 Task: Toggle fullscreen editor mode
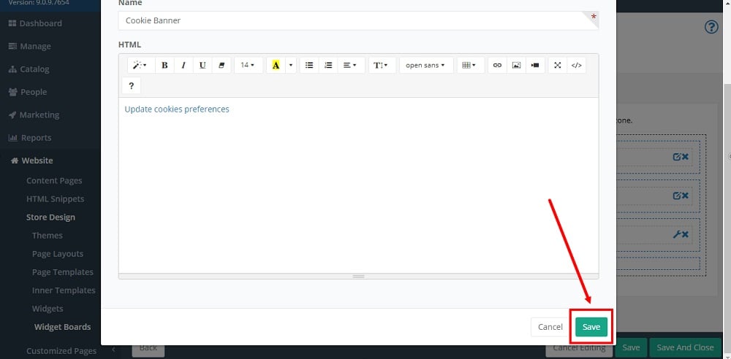click(558, 65)
